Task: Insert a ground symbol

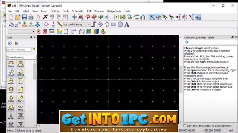Action: tap(53, 24)
